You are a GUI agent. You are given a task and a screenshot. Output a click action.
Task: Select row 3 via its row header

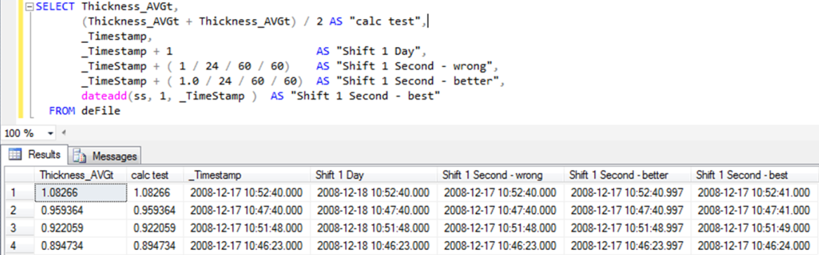tap(19, 228)
